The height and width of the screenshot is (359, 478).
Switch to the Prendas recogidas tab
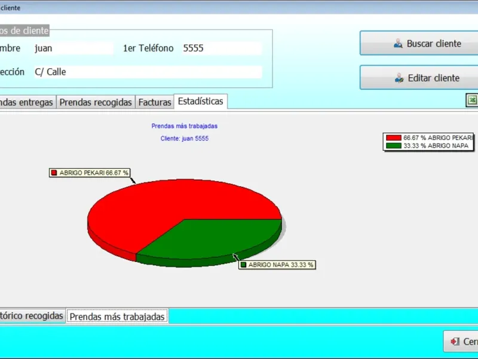[96, 102]
